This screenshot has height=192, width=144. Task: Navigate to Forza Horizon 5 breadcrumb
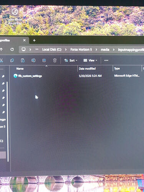coord(81,50)
